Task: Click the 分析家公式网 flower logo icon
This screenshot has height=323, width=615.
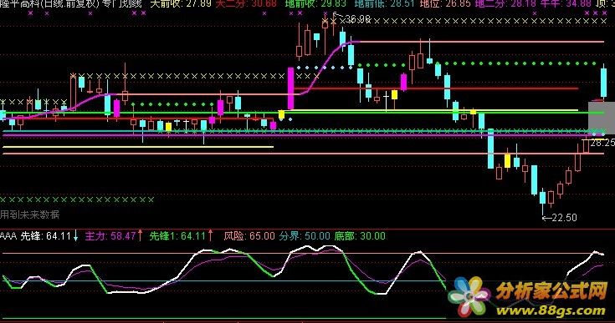Action: click(469, 297)
